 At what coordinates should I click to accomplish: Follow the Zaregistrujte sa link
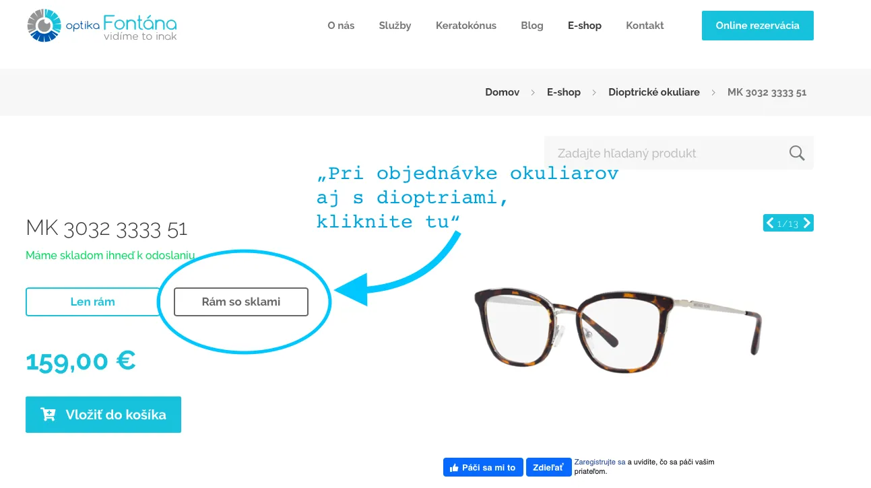pyautogui.click(x=600, y=462)
